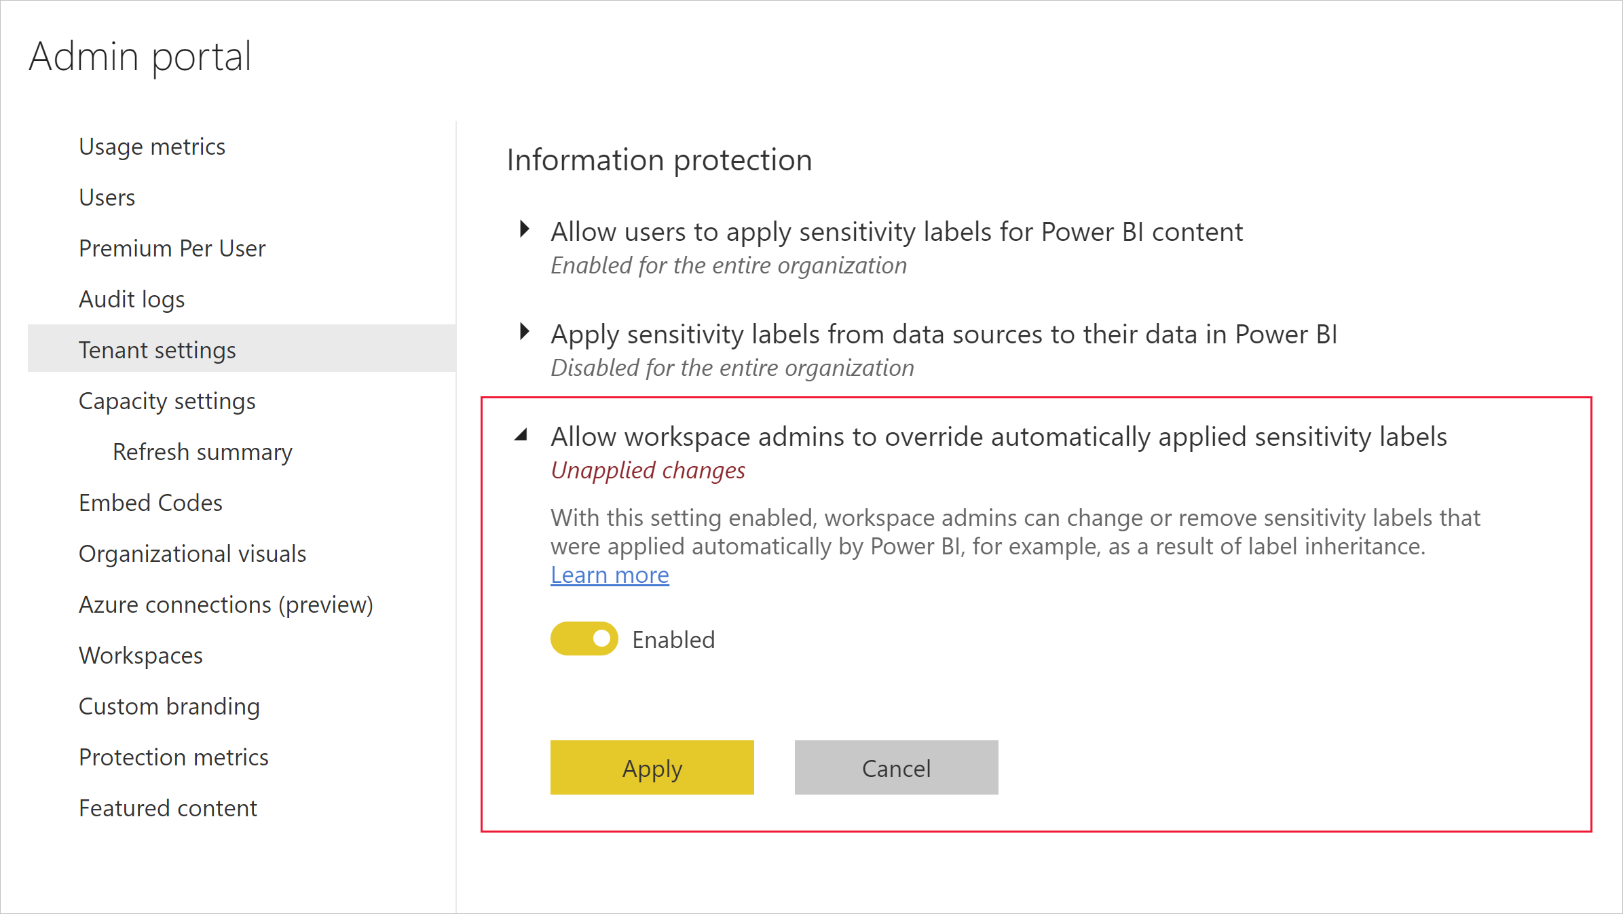Click the Users navigation icon

click(107, 196)
